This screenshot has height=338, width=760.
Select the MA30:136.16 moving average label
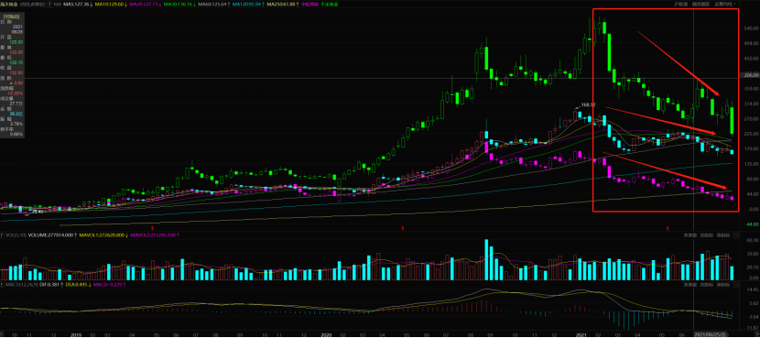point(179,4)
